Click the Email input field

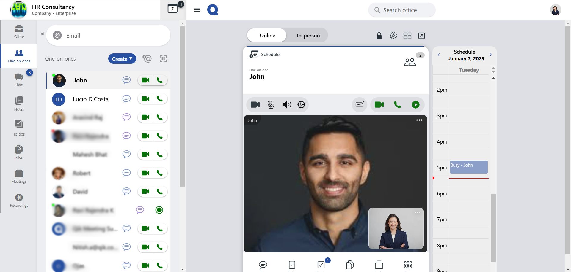108,35
